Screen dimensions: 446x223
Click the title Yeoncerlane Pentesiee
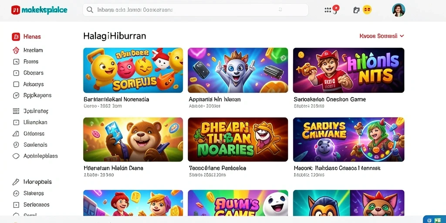(x=218, y=168)
